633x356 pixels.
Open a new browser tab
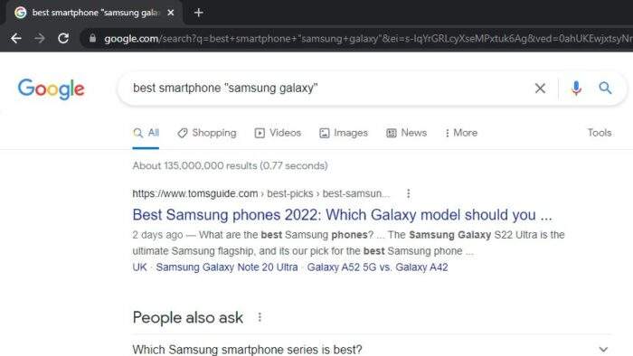point(198,13)
